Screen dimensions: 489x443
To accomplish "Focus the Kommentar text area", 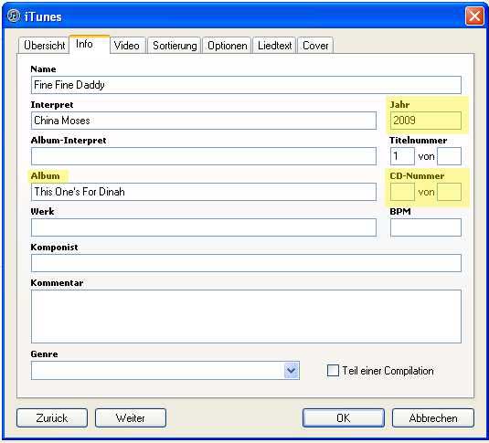I will (246, 316).
